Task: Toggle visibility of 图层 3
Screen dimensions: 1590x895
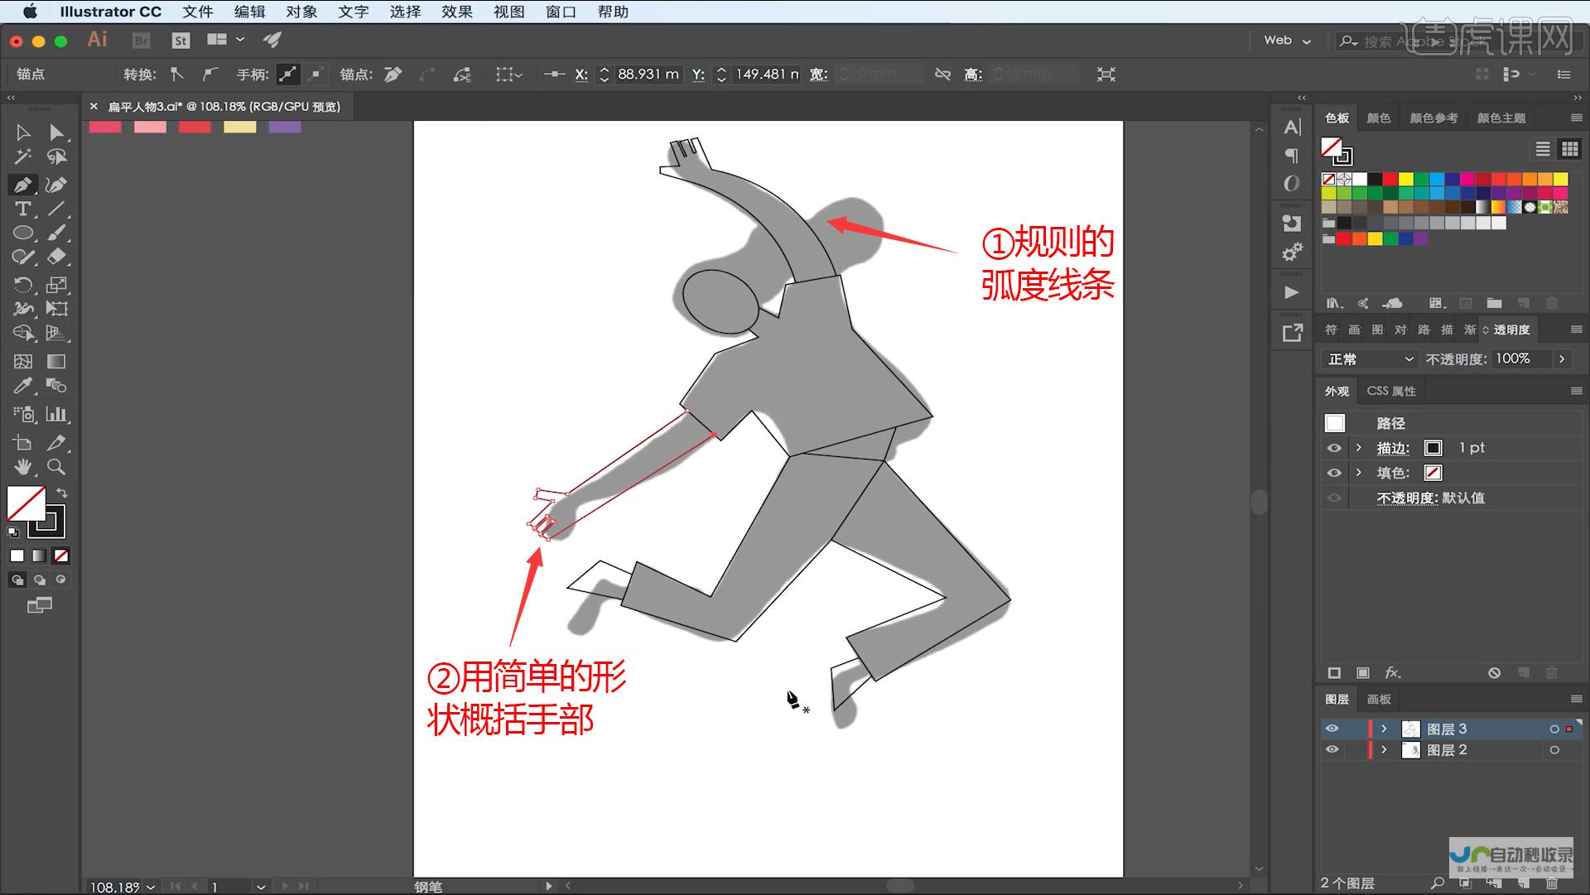Action: point(1333,728)
